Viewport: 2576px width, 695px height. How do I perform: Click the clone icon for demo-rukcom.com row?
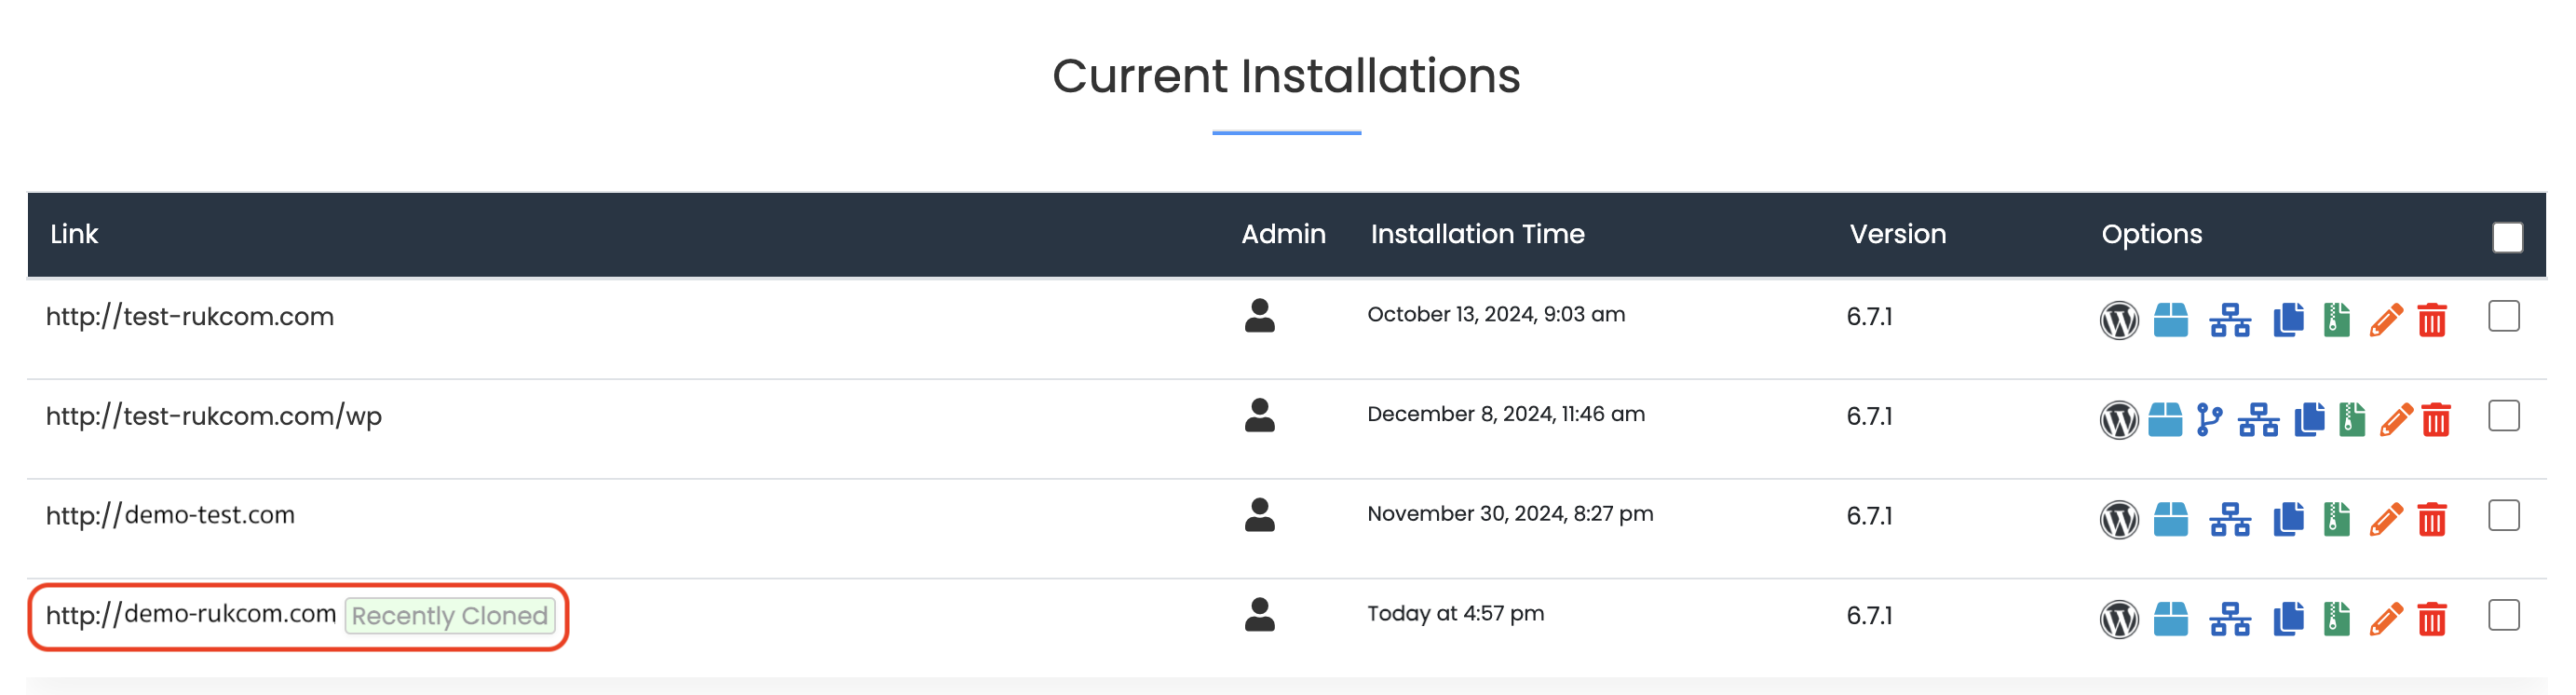(2288, 619)
